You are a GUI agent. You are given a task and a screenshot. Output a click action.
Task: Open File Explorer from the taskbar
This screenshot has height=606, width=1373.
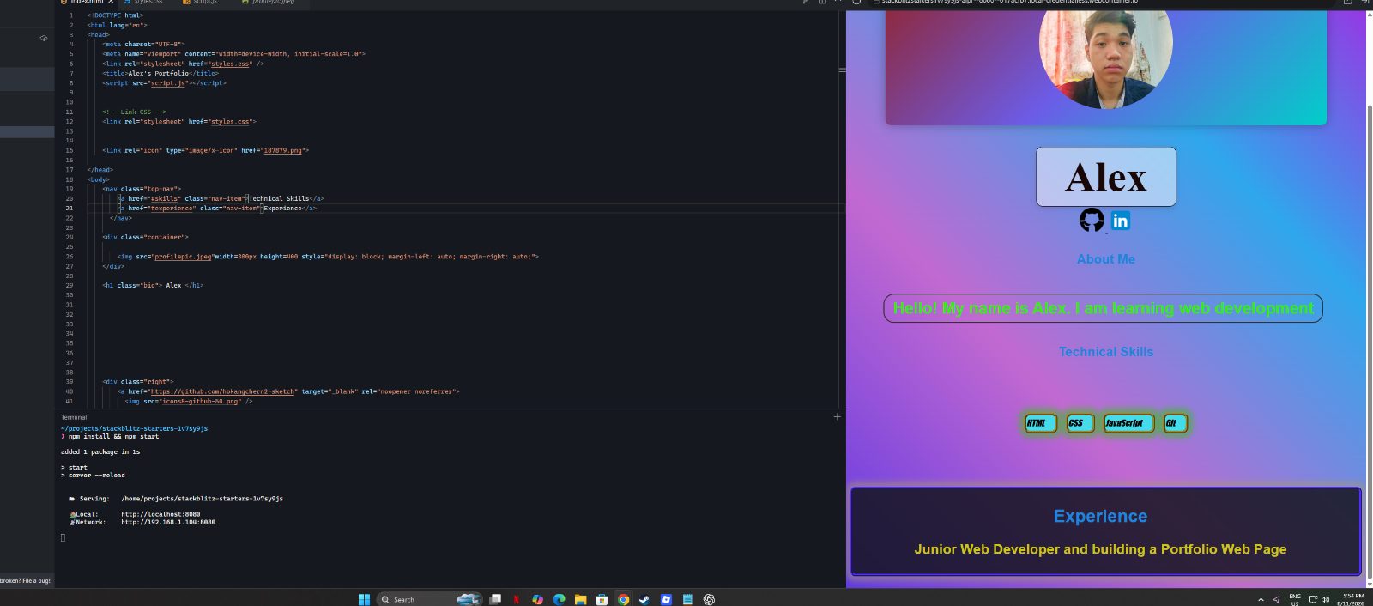581,599
